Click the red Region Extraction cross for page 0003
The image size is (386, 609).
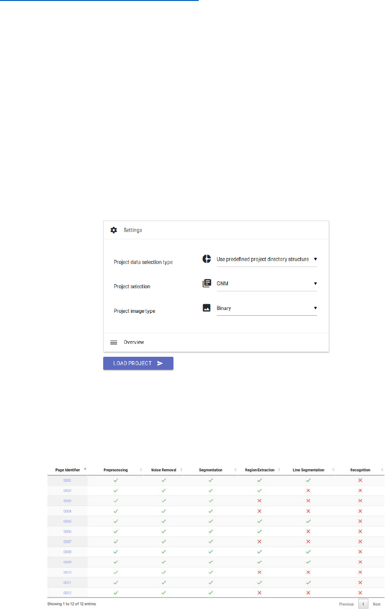tap(259, 501)
